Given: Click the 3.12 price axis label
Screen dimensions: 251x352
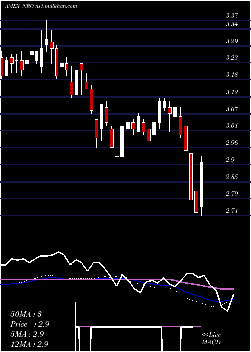Looking at the screenshot, I should tap(232, 92).
